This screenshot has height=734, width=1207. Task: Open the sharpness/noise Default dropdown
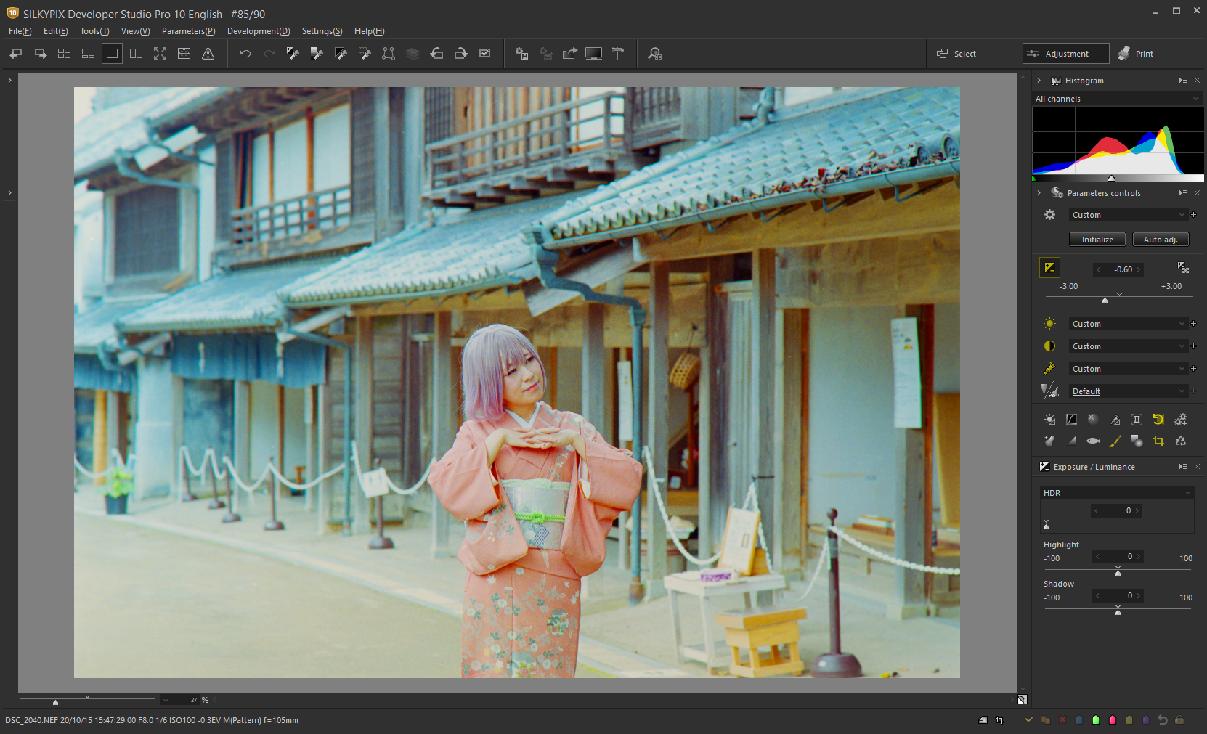click(x=1128, y=391)
